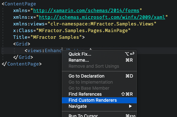
Task: Click the xmlns:x attribute name
Action: (x=23, y=17)
